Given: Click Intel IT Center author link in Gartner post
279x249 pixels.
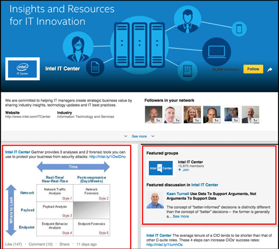Looking at the screenshot, I should pos(17,152).
